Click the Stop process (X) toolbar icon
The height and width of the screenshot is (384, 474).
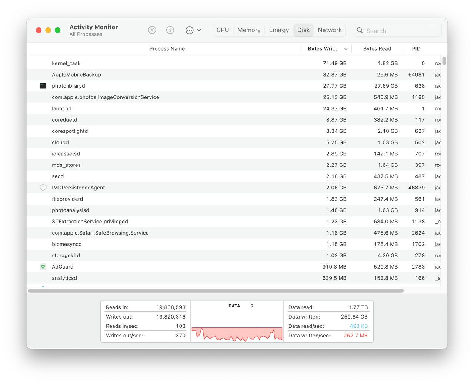(152, 30)
